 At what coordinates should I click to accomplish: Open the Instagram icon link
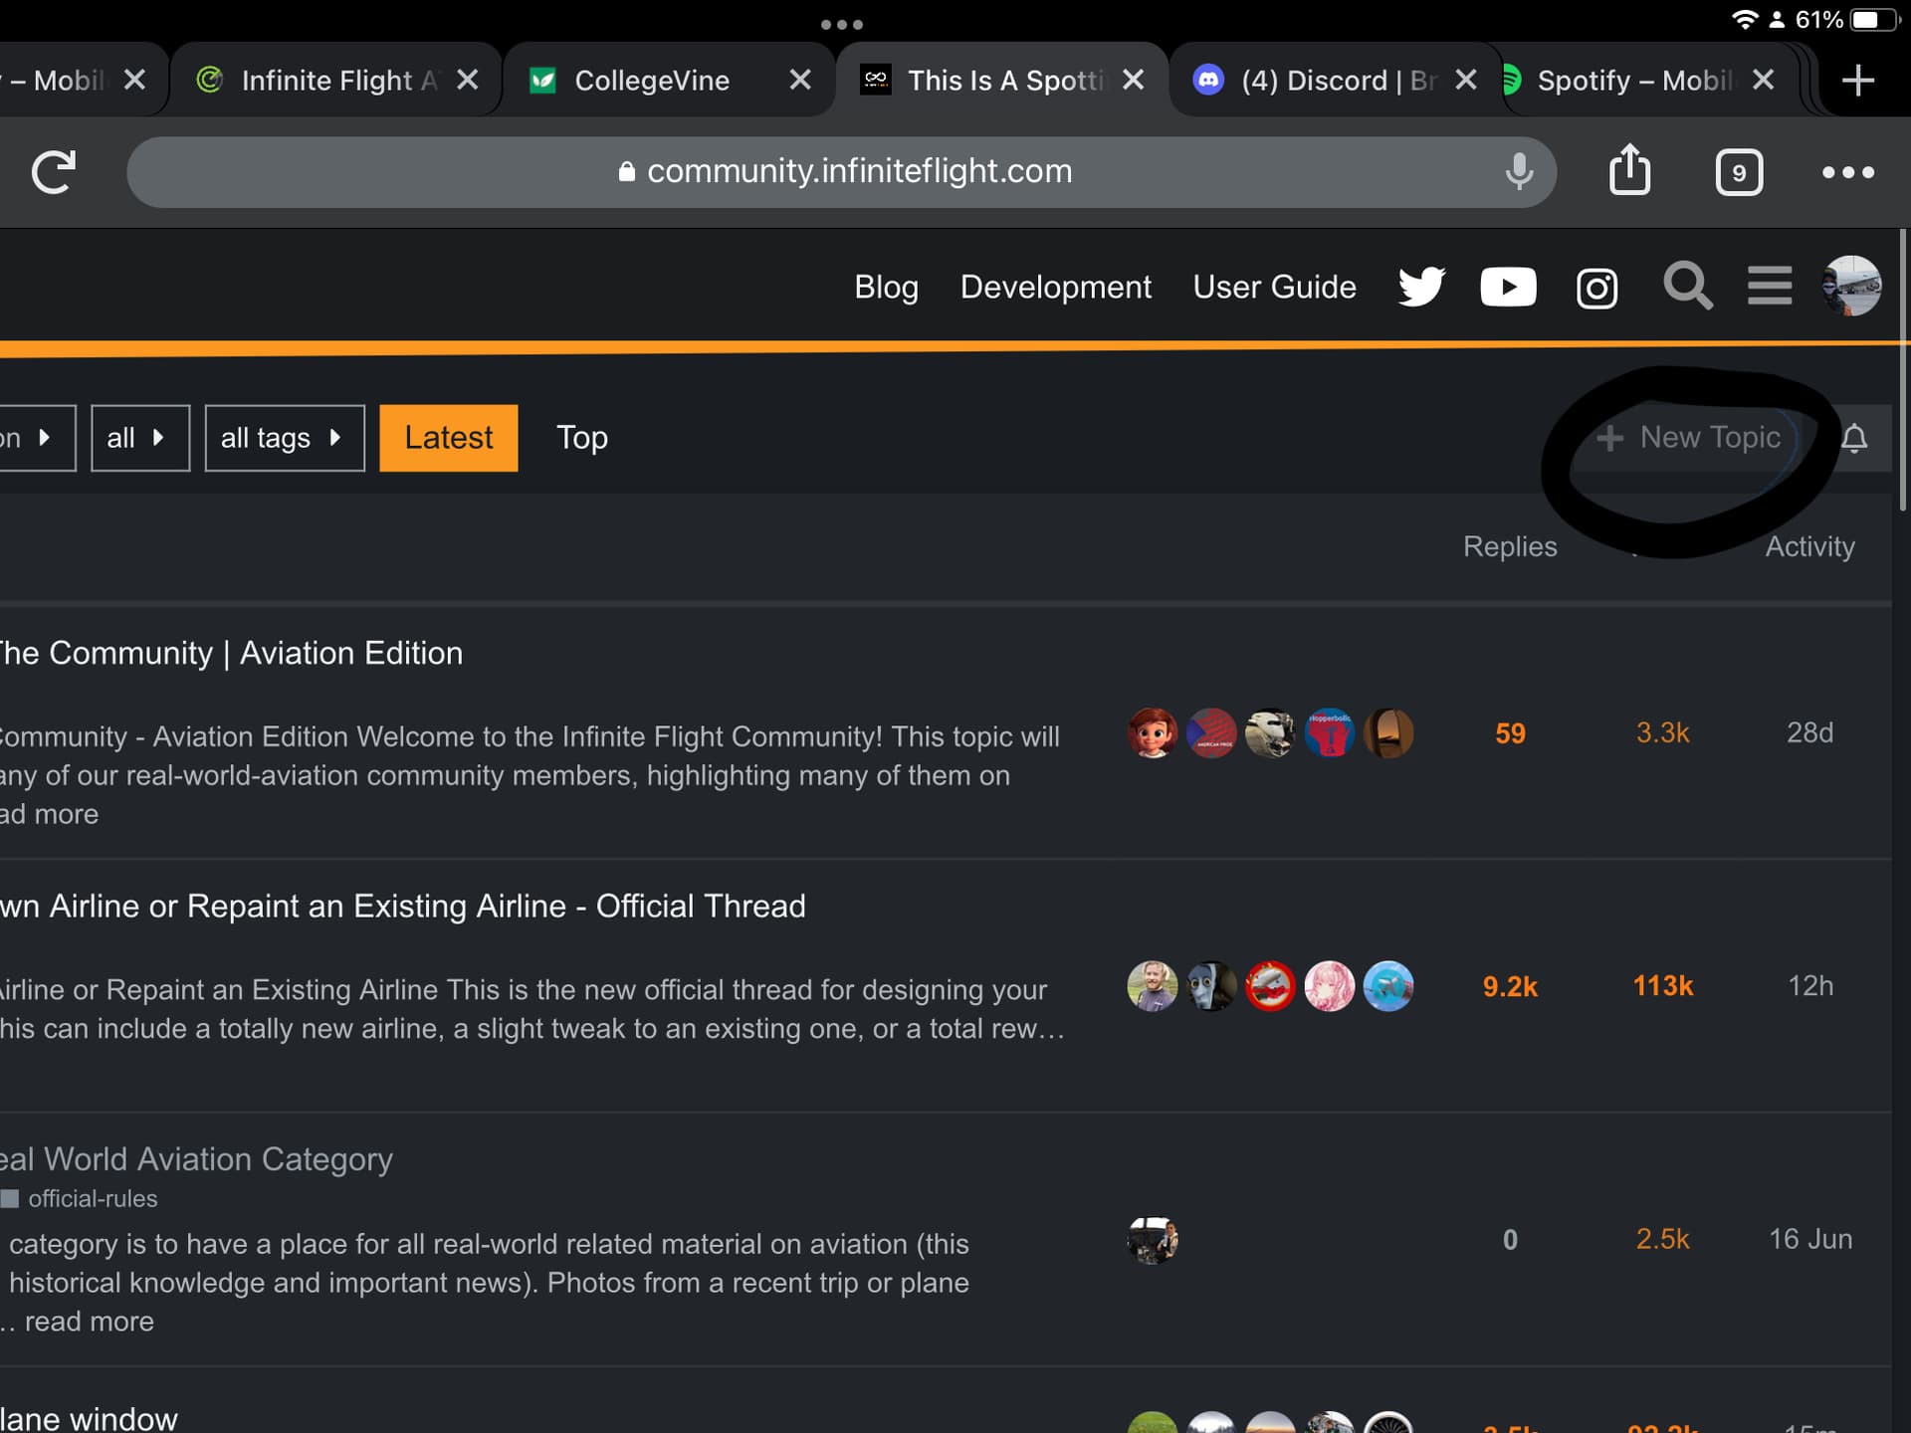click(1596, 289)
